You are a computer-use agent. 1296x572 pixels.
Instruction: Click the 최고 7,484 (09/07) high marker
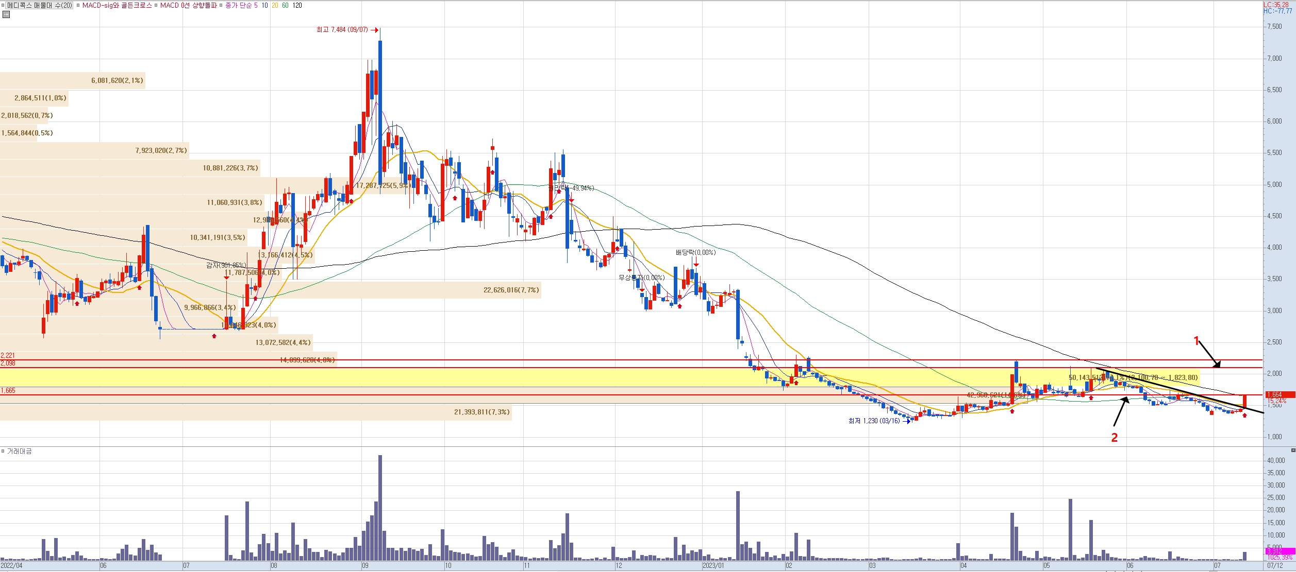coord(342,30)
